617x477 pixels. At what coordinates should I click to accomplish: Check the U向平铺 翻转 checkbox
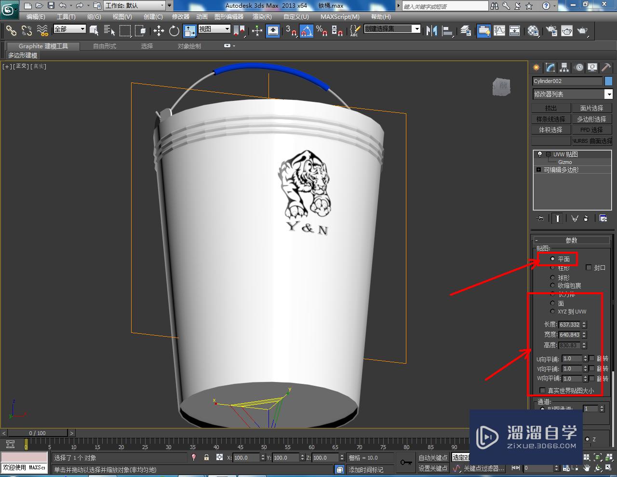592,358
